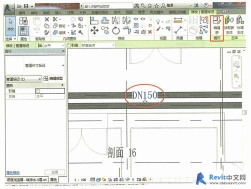Select the Offset tool
Screen dimensions: 251x189
105,20
